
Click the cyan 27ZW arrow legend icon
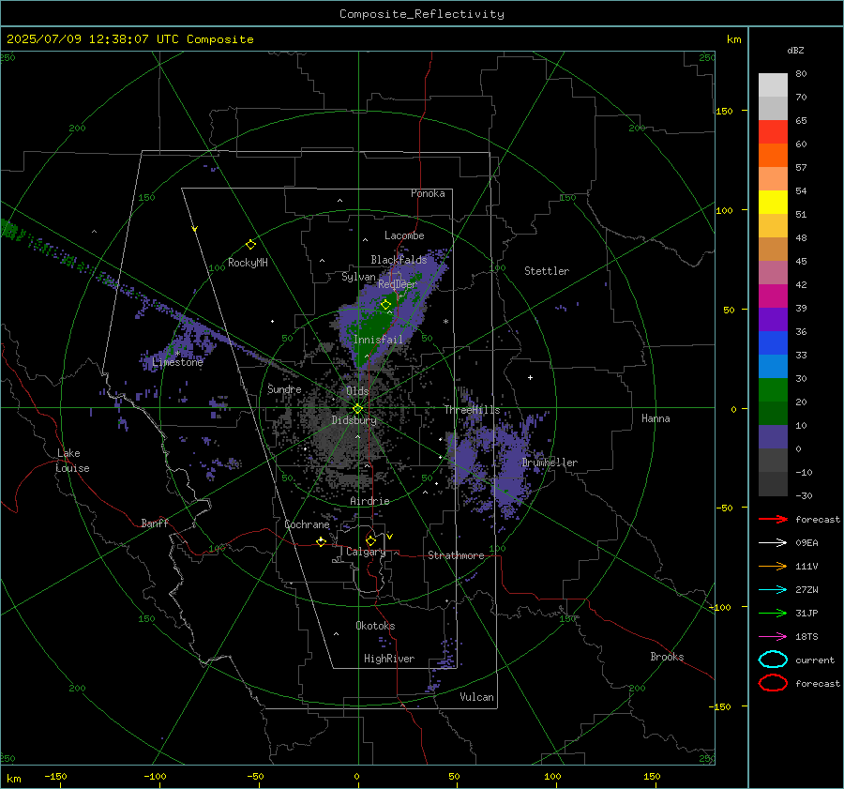773,590
